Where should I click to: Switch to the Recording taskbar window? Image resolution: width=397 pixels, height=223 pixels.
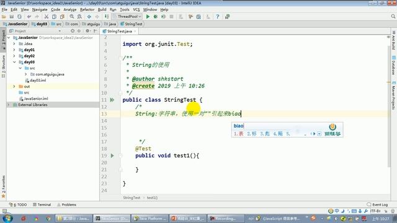click(x=226, y=219)
